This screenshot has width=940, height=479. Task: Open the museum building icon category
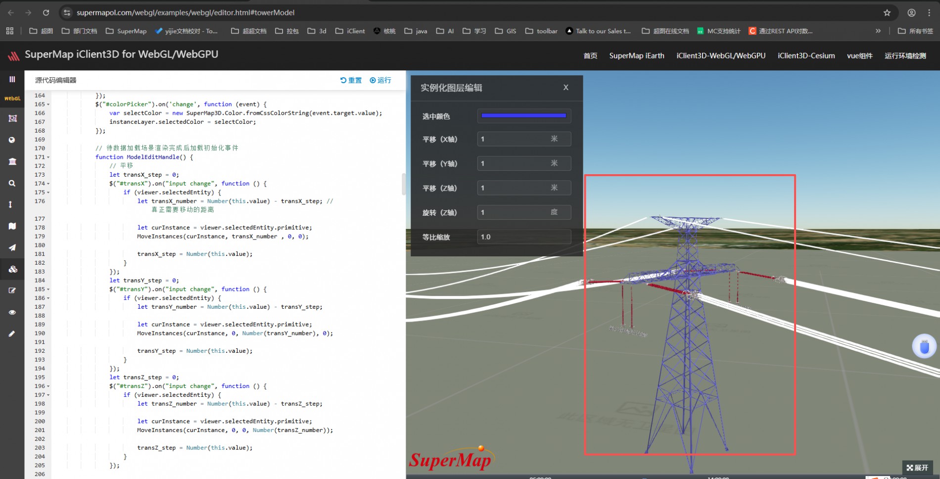pyautogui.click(x=12, y=161)
